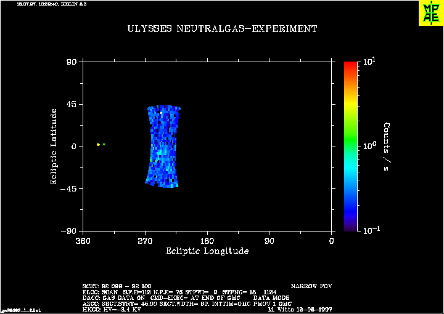Click the DACC: GAS DATA ON text
Image resolution: width=444 pixels, height=314 pixels.
pyautogui.click(x=114, y=298)
